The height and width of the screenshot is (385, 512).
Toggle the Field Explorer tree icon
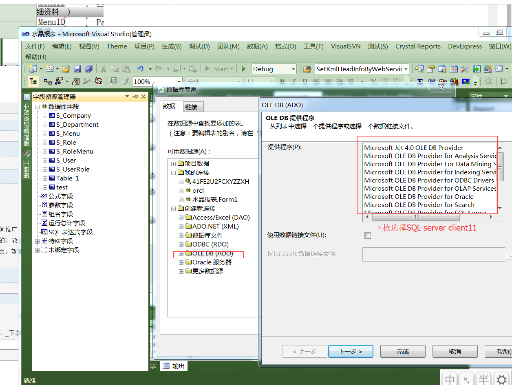tap(33, 81)
